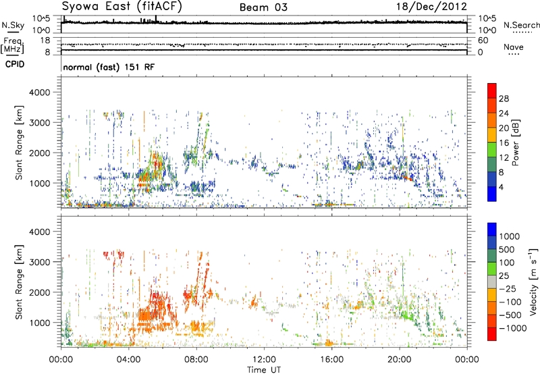The image size is (540, 374).
Task: Select the 'CPID' row label
Action: [x=15, y=64]
